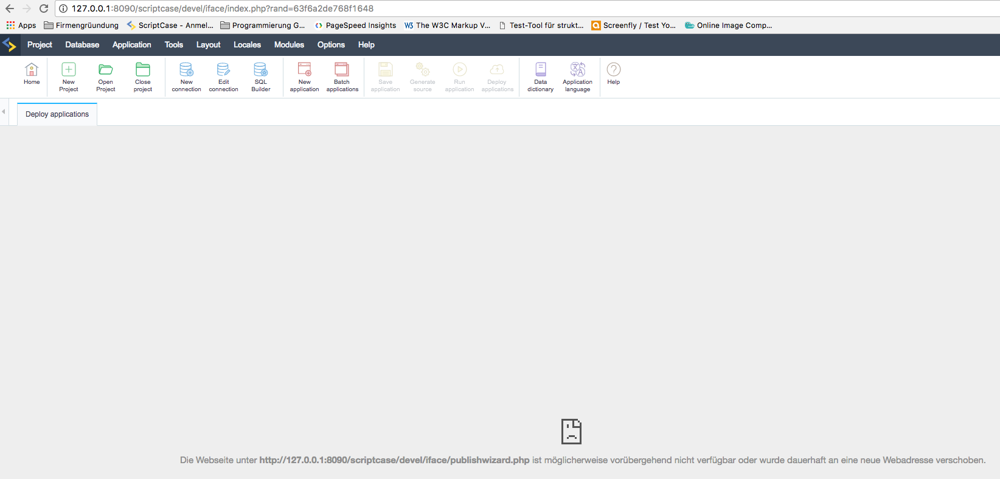This screenshot has width=1000, height=479.
Task: View site information icon in address bar
Action: 63,9
